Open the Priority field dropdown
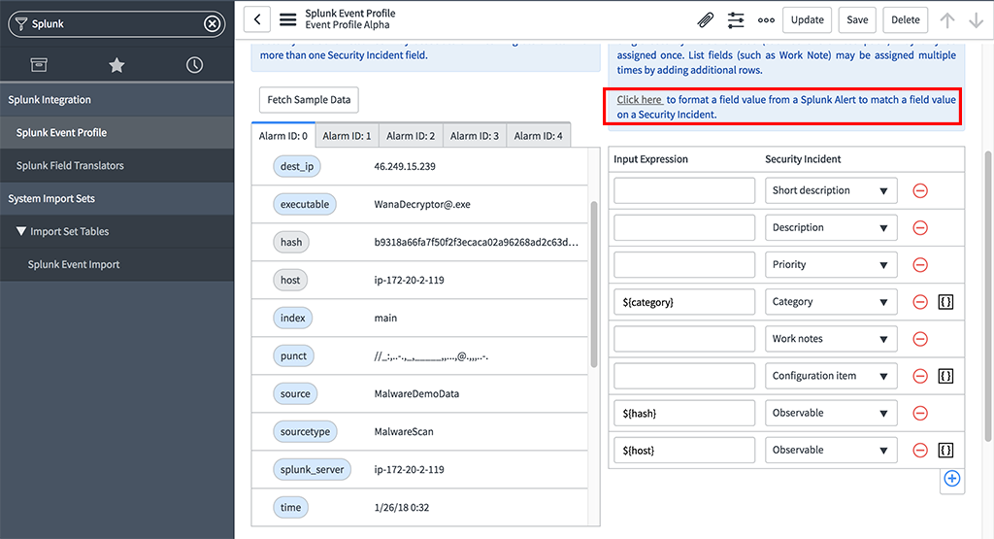Viewport: 994px width, 539px height. pos(831,264)
